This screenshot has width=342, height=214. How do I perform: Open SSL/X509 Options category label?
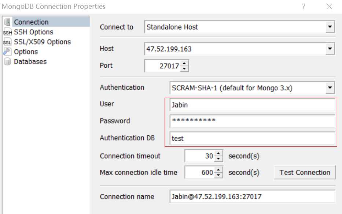pos(42,42)
